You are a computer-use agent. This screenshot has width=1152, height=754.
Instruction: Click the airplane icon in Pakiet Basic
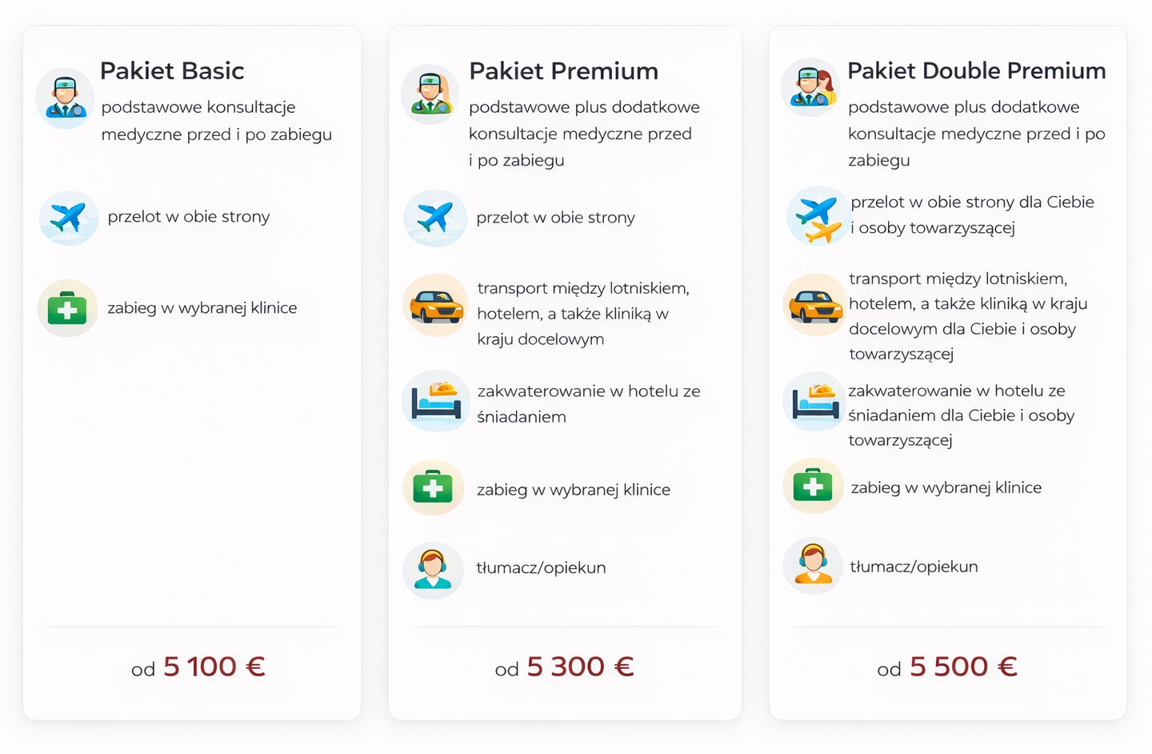pos(68,217)
